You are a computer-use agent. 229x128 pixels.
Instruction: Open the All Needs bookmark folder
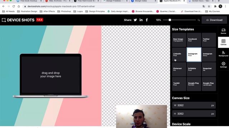[9, 11]
